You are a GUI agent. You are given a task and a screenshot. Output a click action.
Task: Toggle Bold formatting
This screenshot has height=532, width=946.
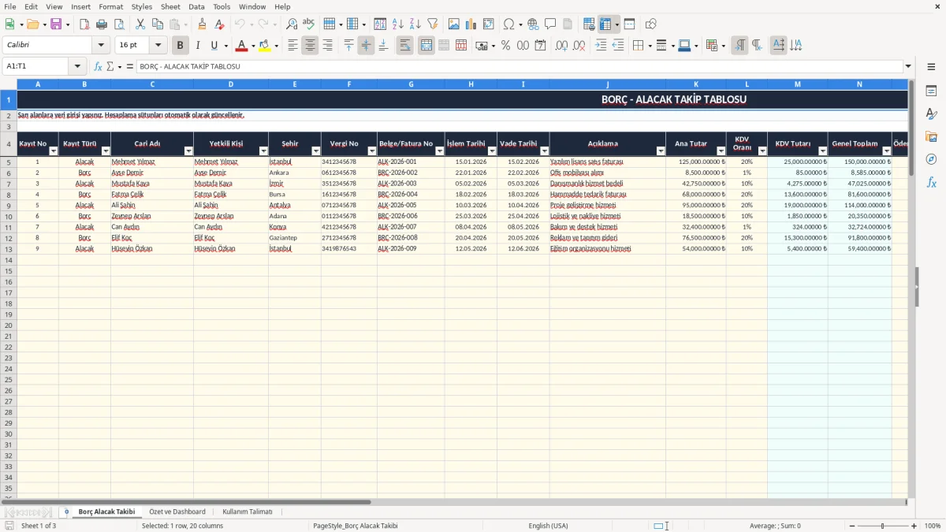pos(181,46)
